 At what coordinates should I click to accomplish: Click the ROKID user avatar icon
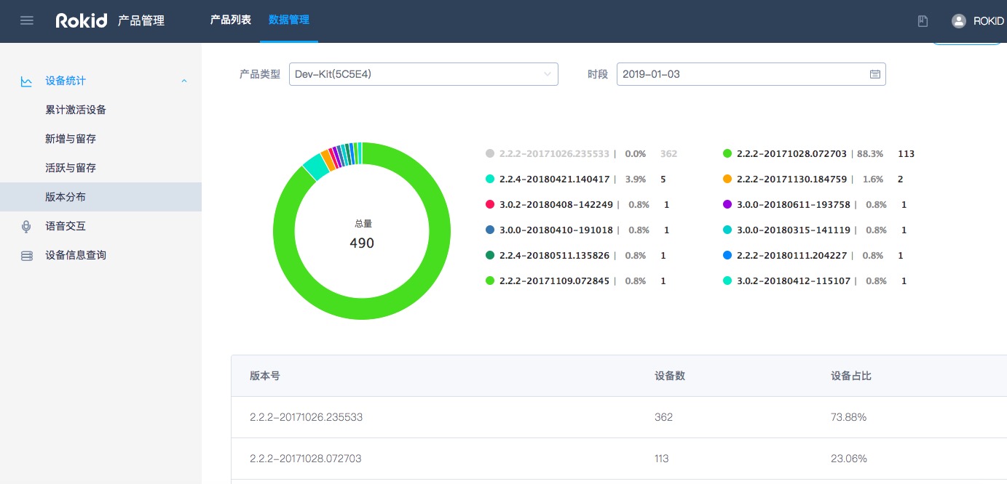click(958, 21)
